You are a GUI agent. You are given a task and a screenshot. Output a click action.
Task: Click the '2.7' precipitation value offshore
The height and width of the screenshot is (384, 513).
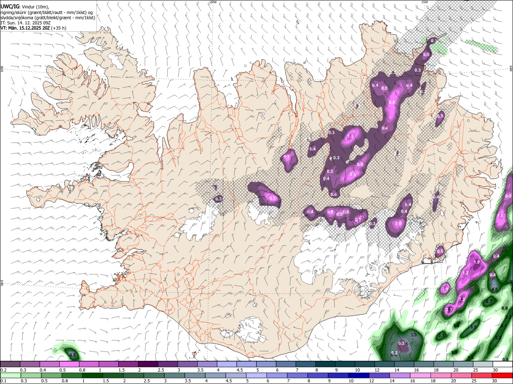click(x=489, y=301)
